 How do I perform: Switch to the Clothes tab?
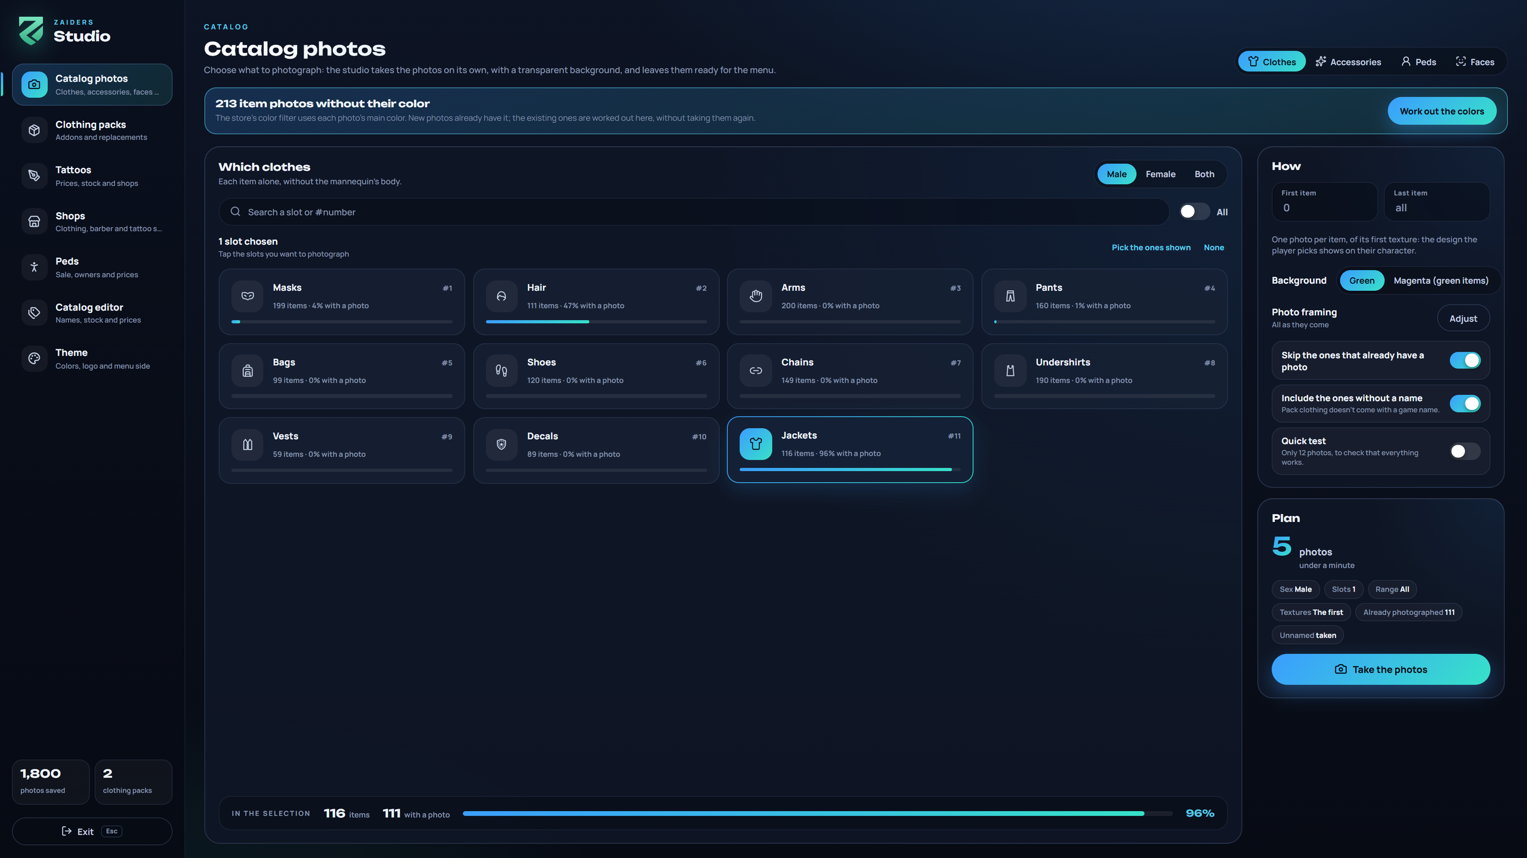point(1272,62)
